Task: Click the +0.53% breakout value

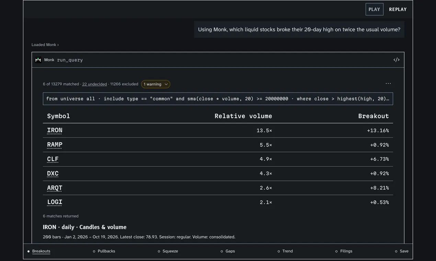Action: click(x=379, y=202)
